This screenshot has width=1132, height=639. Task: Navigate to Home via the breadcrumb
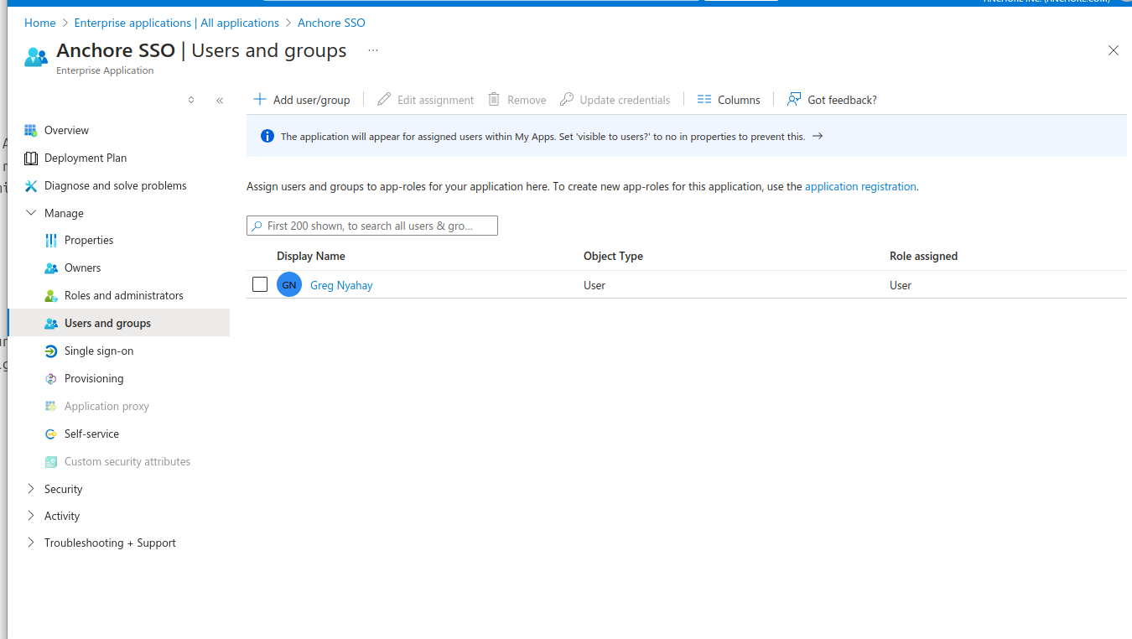[39, 23]
